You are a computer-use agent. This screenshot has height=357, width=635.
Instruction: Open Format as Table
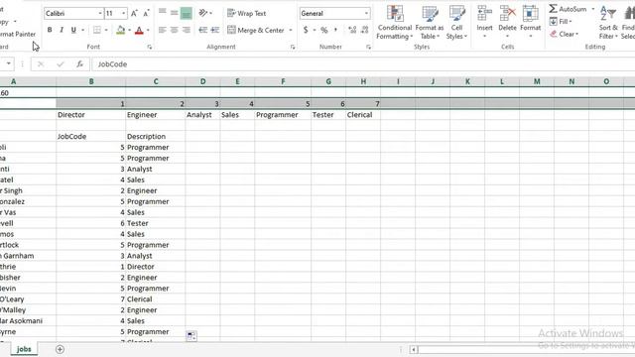pos(430,22)
